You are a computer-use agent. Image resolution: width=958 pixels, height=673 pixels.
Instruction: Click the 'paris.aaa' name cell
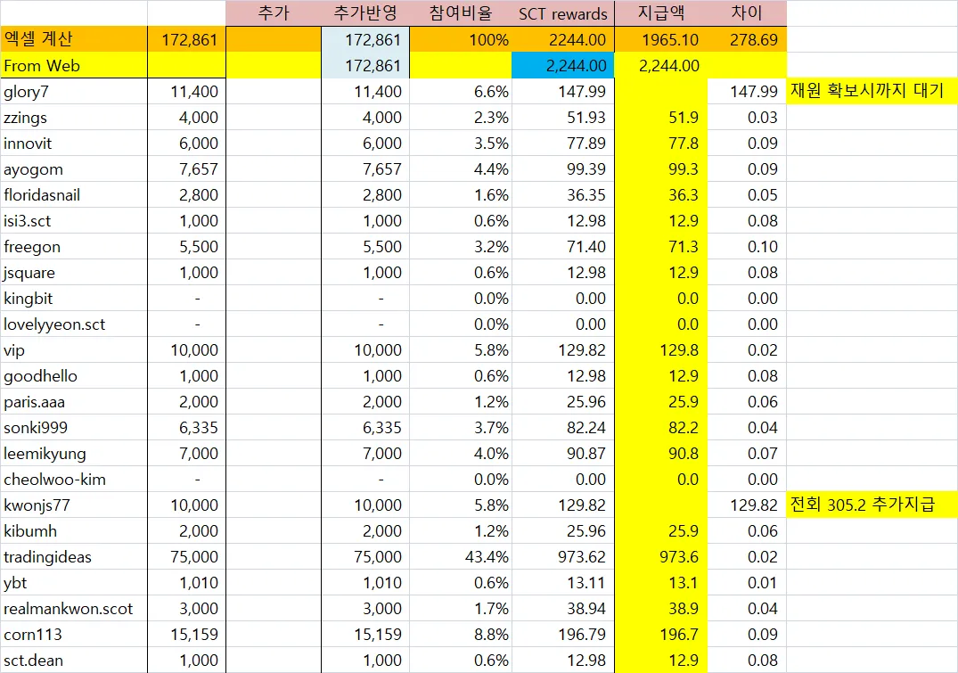tap(73, 402)
